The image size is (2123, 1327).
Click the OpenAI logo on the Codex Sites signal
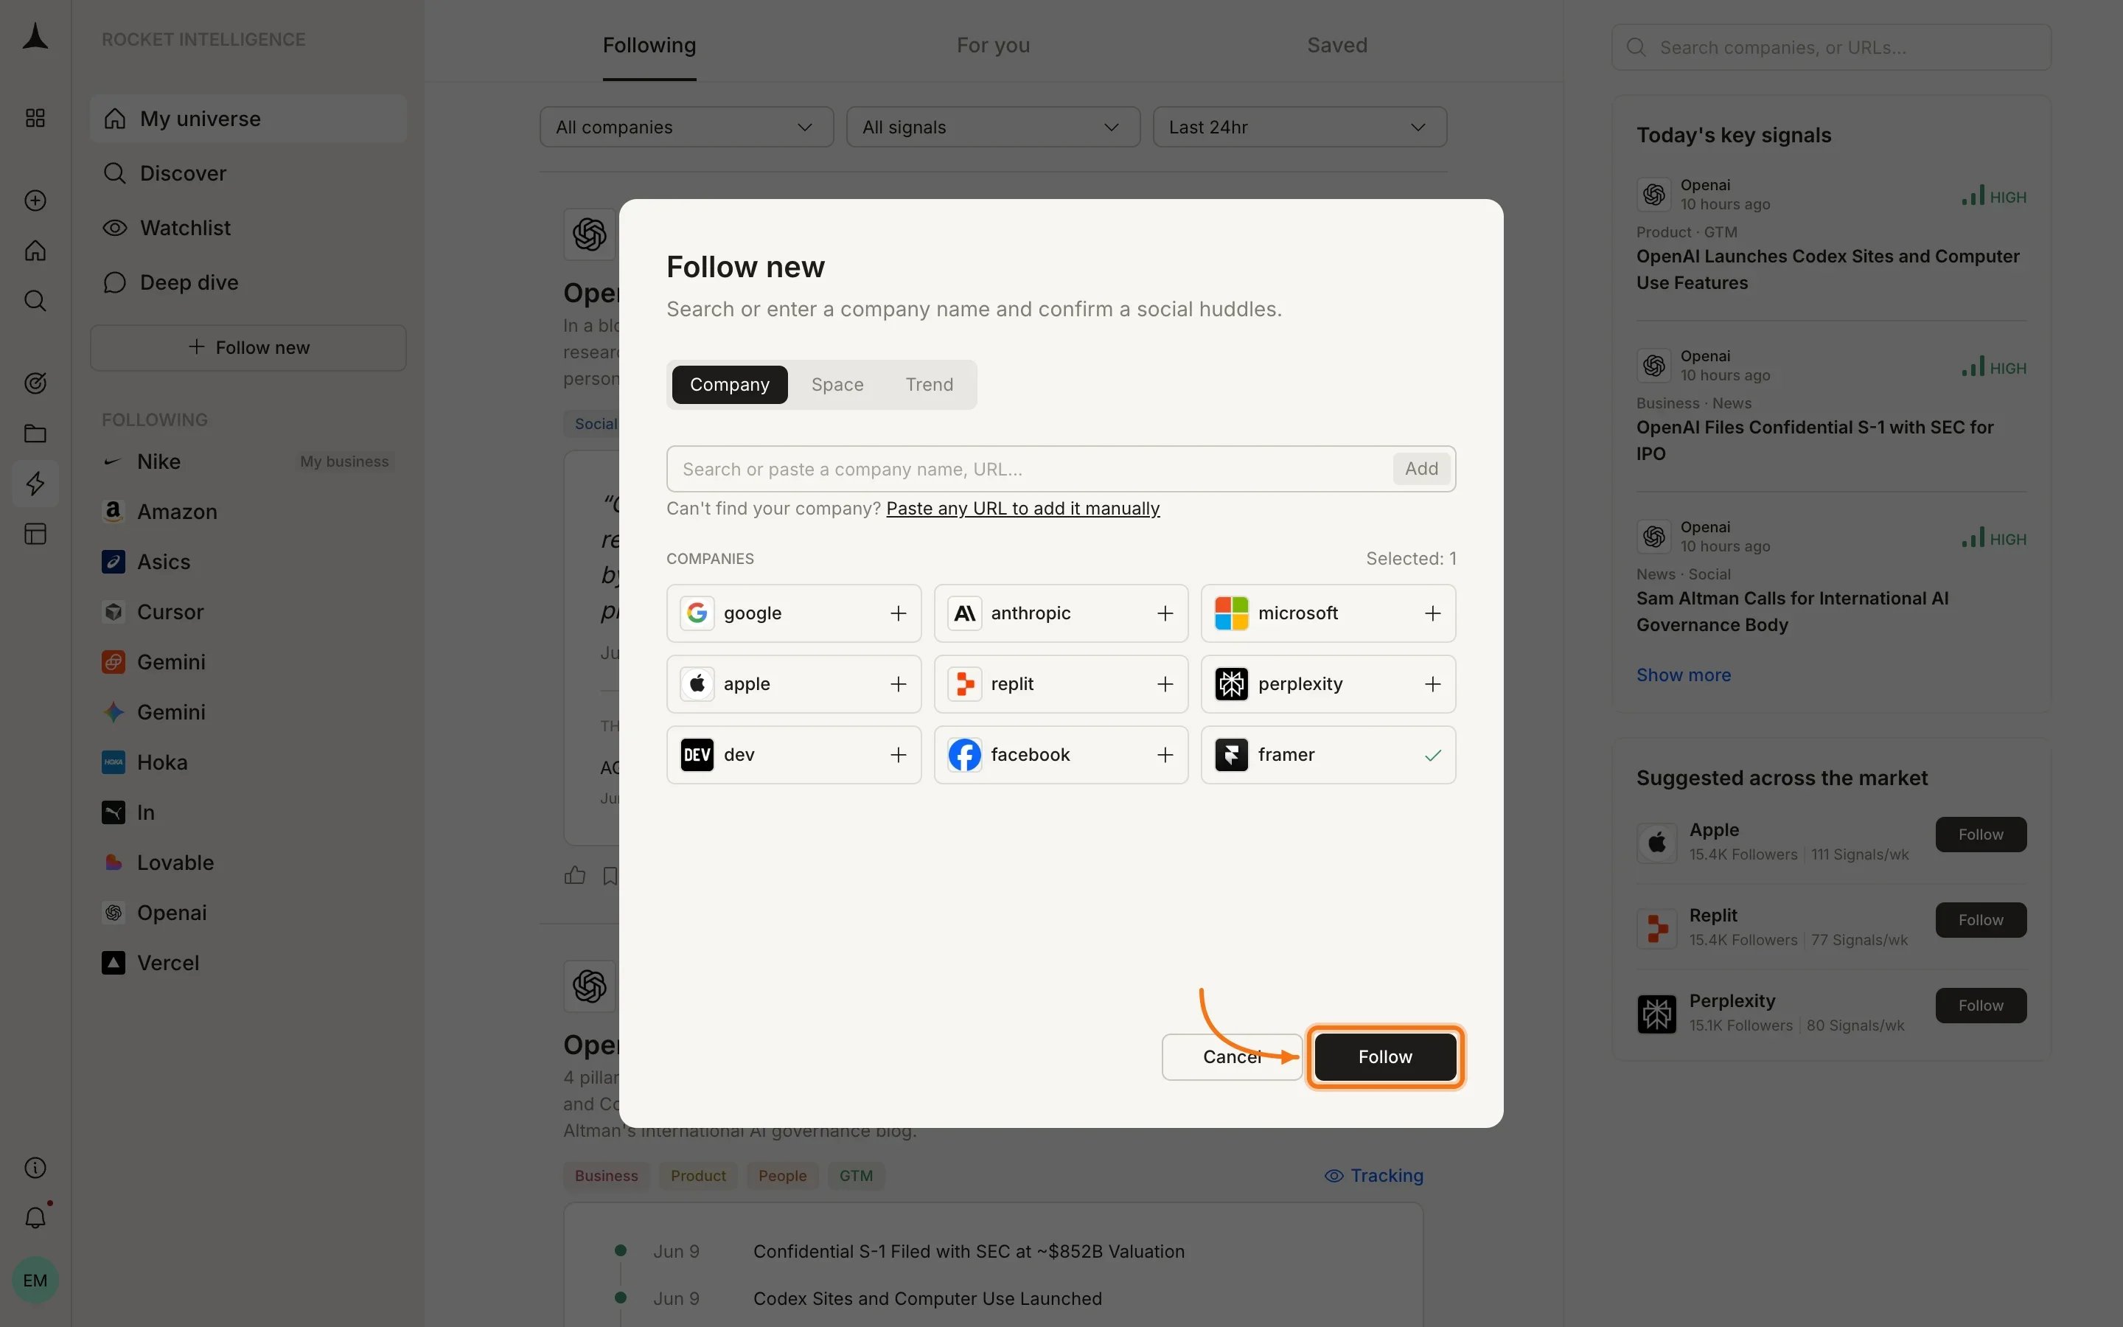(1653, 194)
